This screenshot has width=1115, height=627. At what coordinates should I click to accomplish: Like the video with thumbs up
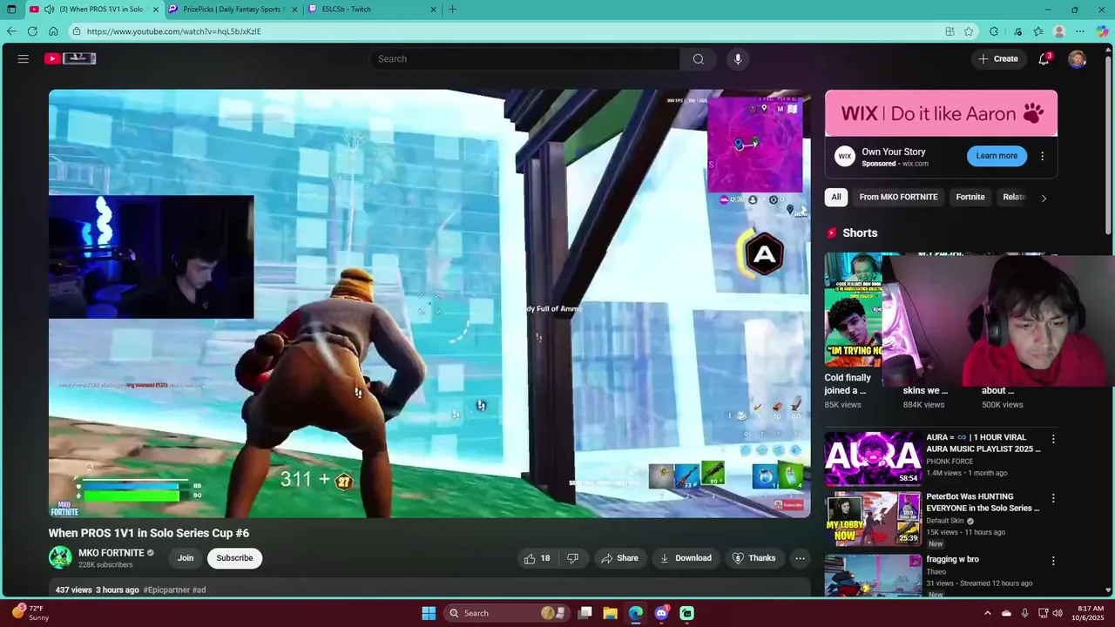point(537,558)
